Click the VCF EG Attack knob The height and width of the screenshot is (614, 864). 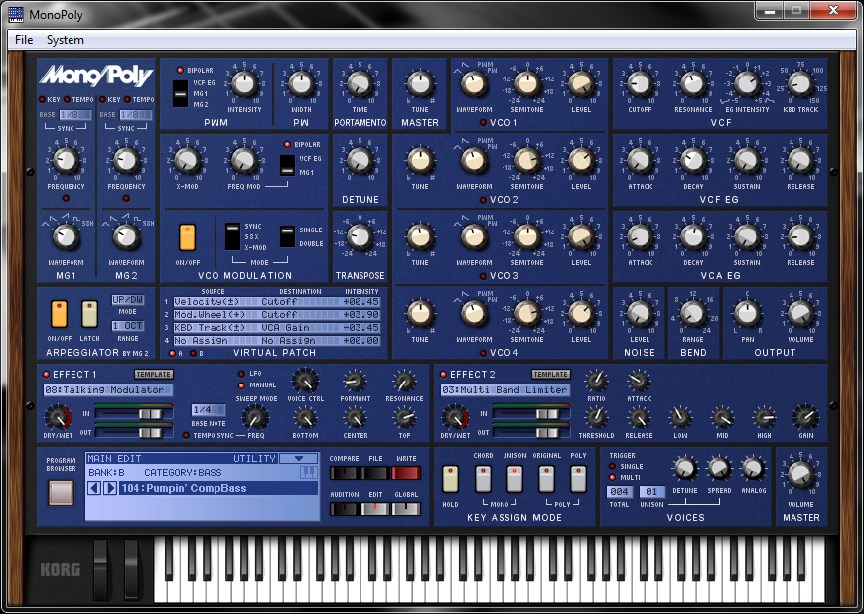(640, 161)
